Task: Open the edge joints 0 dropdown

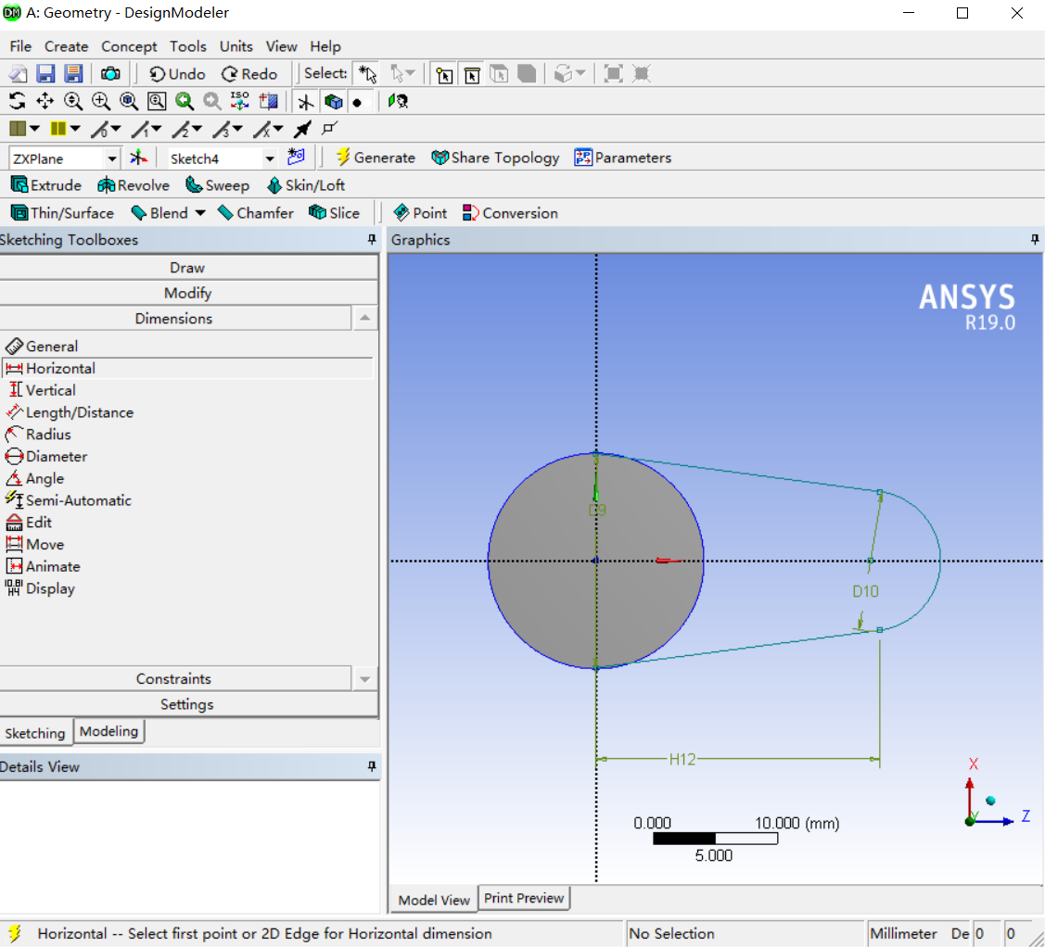Action: tap(116, 129)
